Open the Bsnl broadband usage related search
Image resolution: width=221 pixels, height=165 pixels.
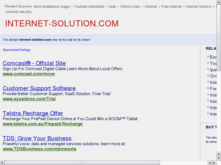(x=52, y=7)
